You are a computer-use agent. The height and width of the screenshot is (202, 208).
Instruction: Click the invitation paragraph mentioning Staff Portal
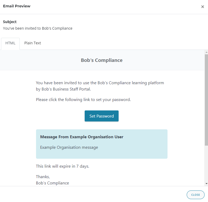tap(100, 86)
